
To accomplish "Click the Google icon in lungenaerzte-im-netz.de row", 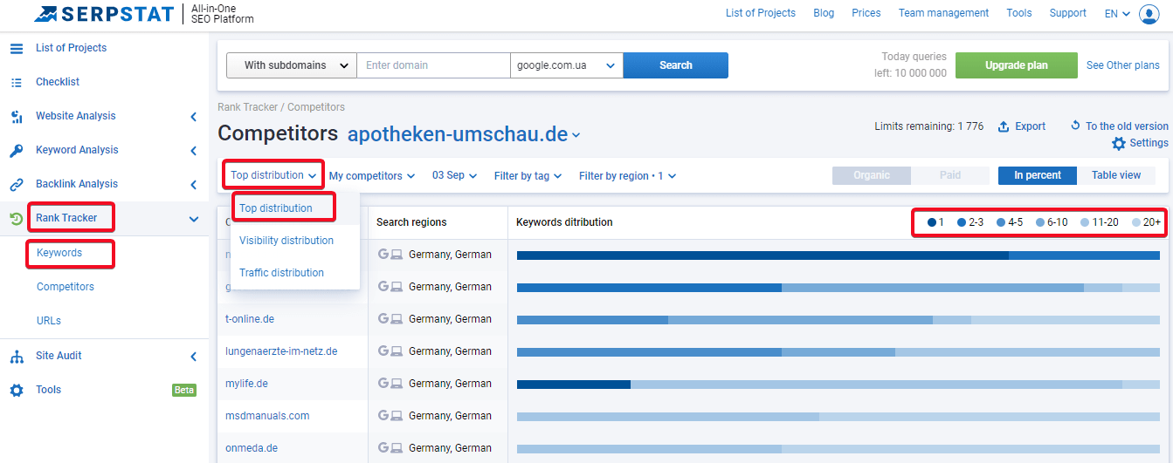I will (x=383, y=351).
